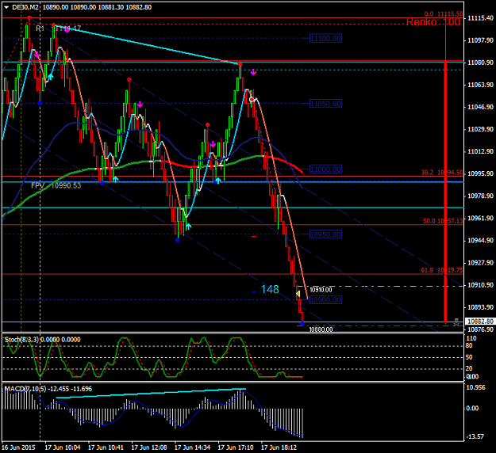The image size is (496, 453).
Task: Click the 16 Jun 2015 date on the time axis
Action: click(18, 447)
